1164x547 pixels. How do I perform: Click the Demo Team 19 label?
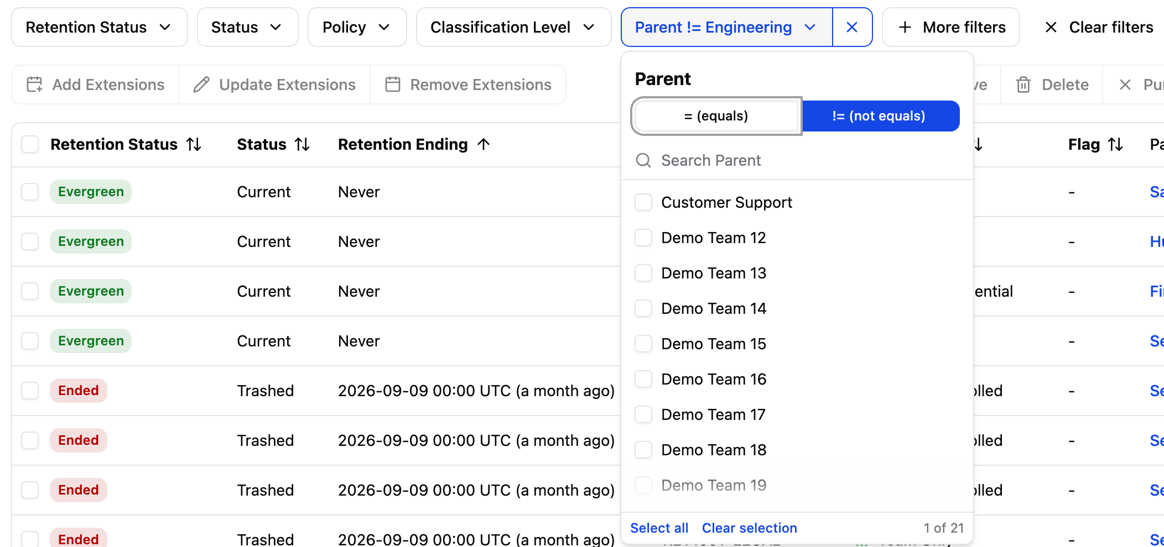714,485
